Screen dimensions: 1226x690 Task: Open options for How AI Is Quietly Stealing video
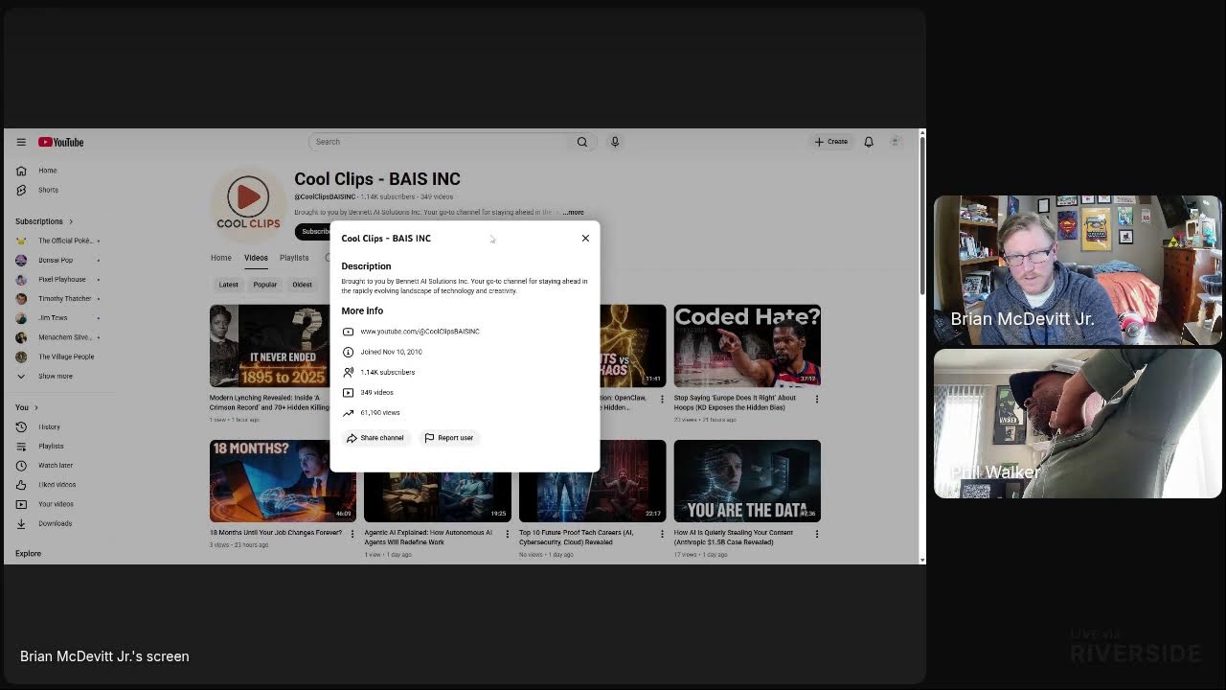pos(816,534)
